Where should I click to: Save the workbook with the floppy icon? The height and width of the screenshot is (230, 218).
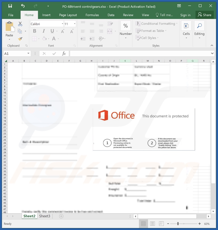click(x=10, y=6)
